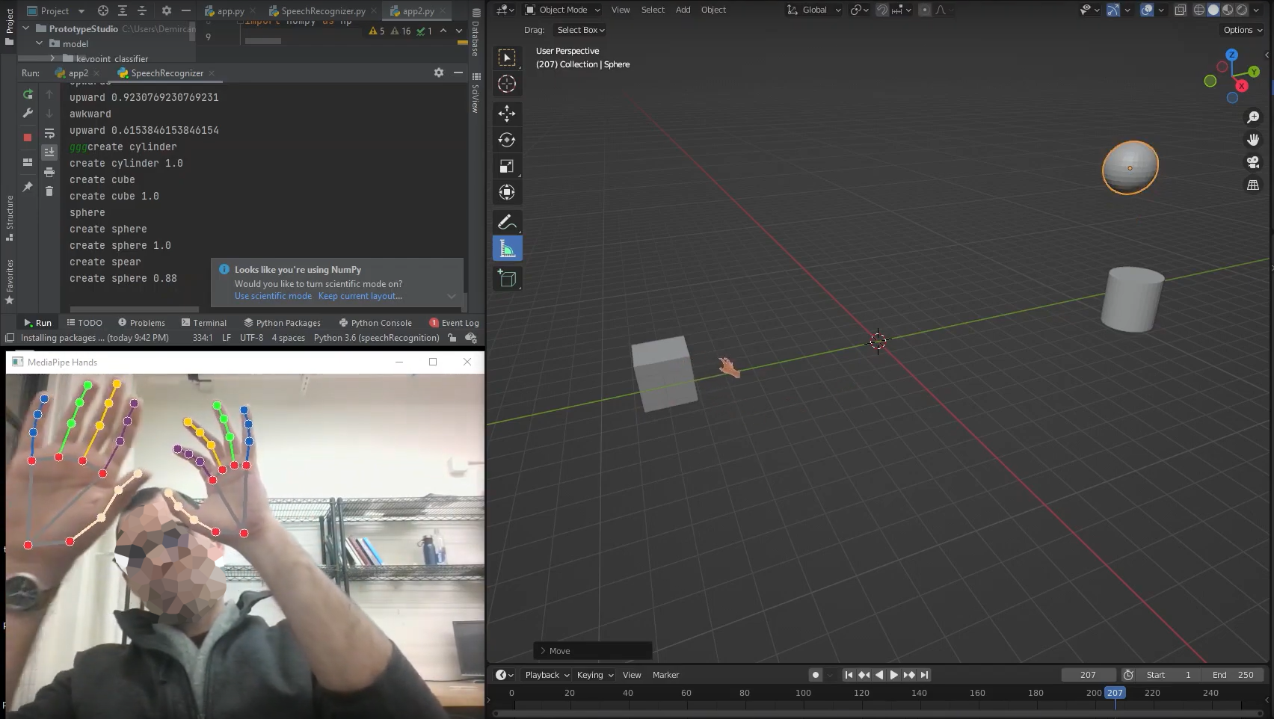Image resolution: width=1274 pixels, height=719 pixels.
Task: Toggle camera view in viewport
Action: pyautogui.click(x=1253, y=162)
